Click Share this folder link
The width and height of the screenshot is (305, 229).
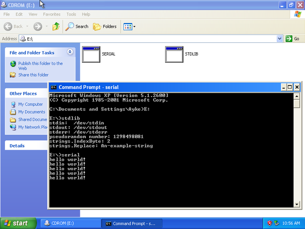pos(34,75)
